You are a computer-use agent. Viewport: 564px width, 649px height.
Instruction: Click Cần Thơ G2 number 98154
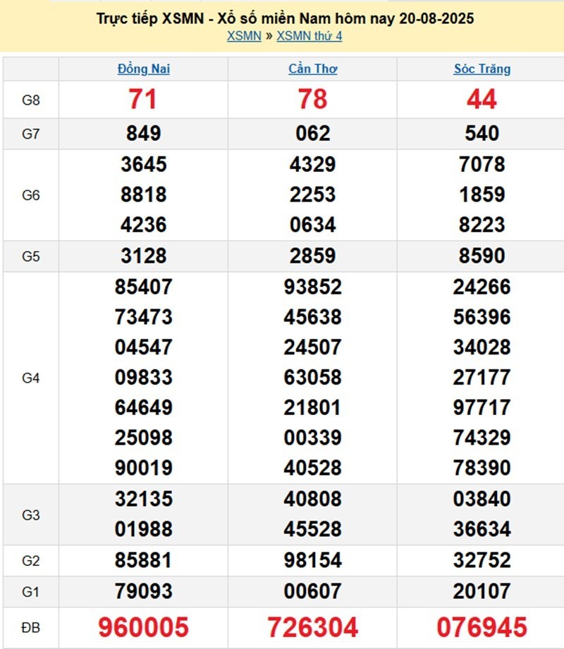pos(312,560)
